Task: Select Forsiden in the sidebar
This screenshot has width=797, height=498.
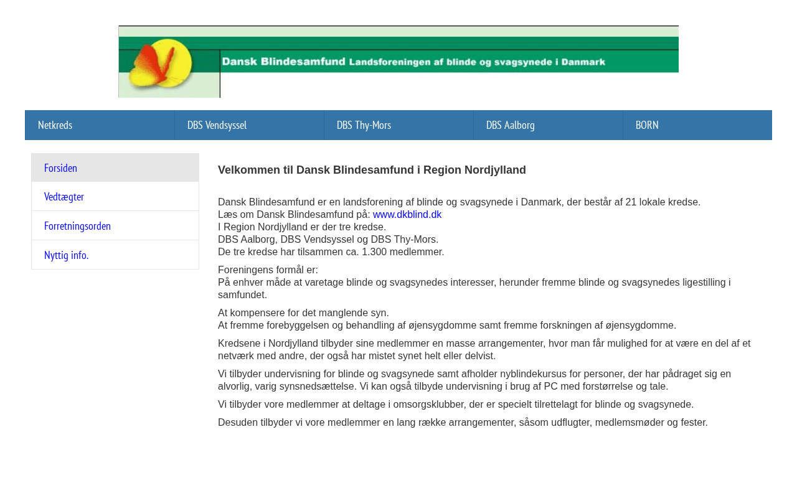Action: 115,168
